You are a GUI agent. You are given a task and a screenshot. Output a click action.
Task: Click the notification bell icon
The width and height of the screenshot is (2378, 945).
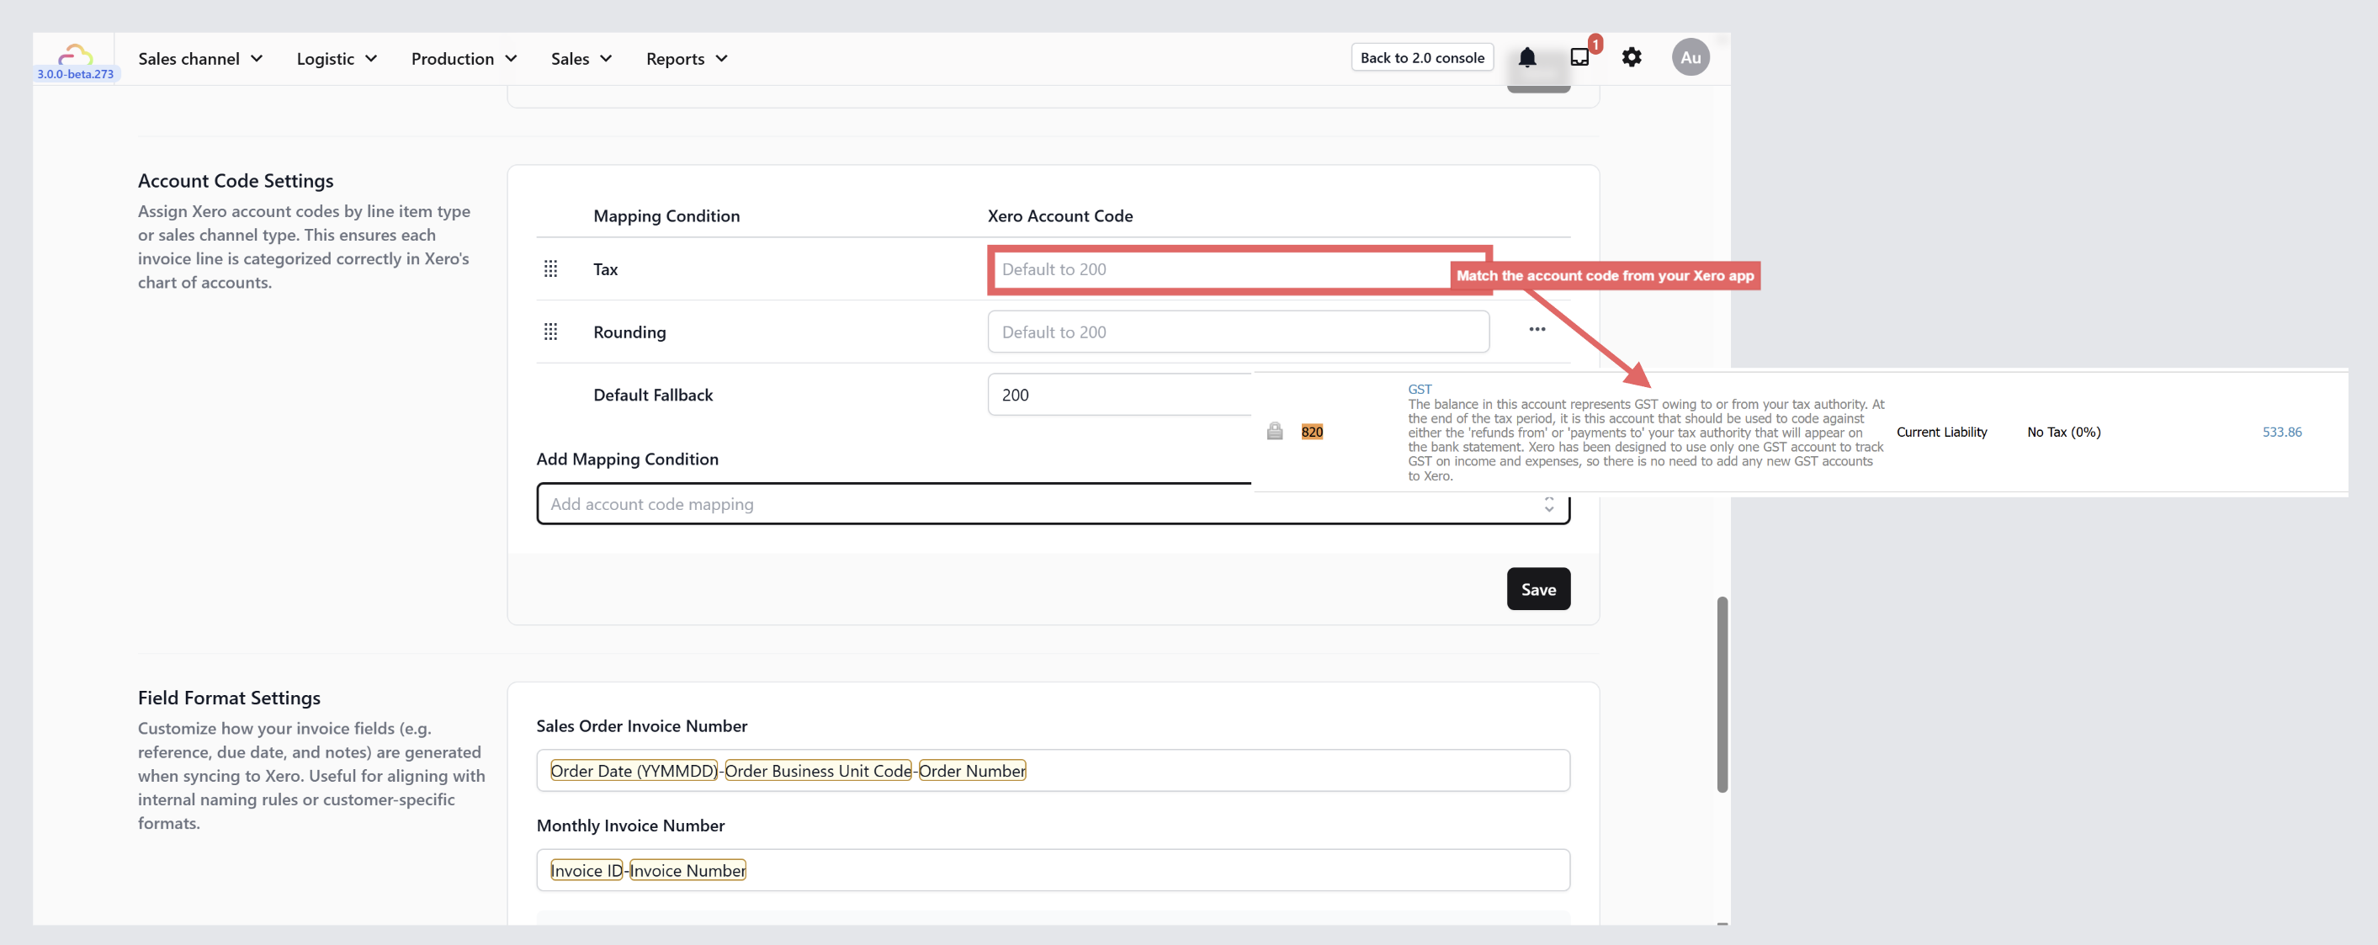(1527, 58)
